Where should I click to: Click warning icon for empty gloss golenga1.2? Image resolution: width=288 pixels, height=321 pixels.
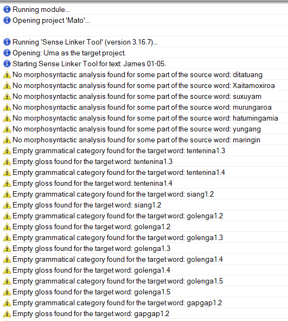point(7,226)
